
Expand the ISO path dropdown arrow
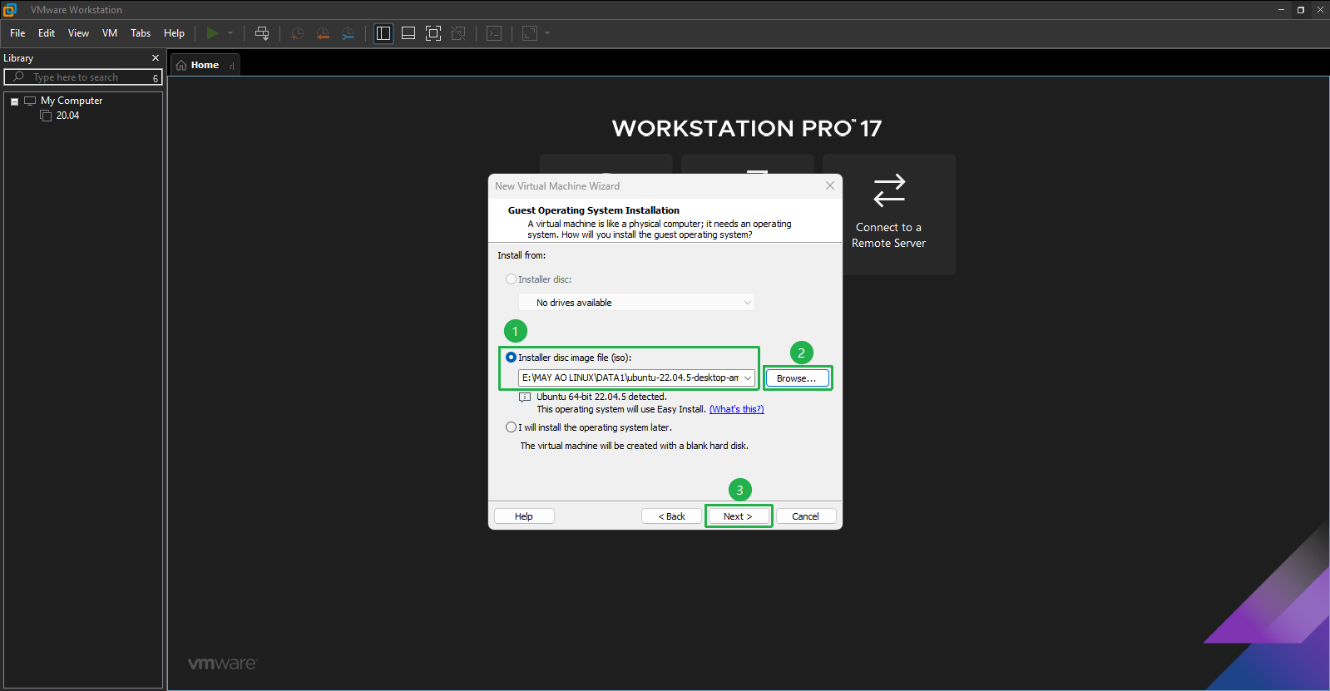(x=748, y=378)
